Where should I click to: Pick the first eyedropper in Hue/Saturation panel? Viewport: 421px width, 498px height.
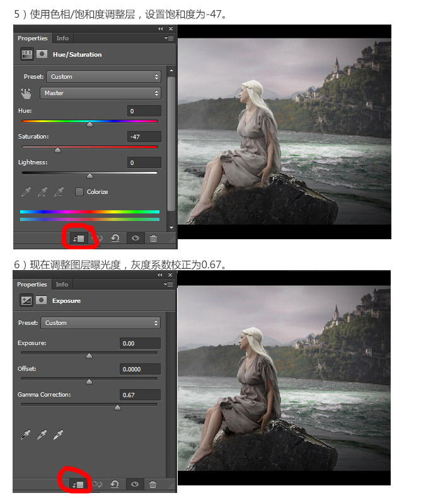pyautogui.click(x=26, y=192)
